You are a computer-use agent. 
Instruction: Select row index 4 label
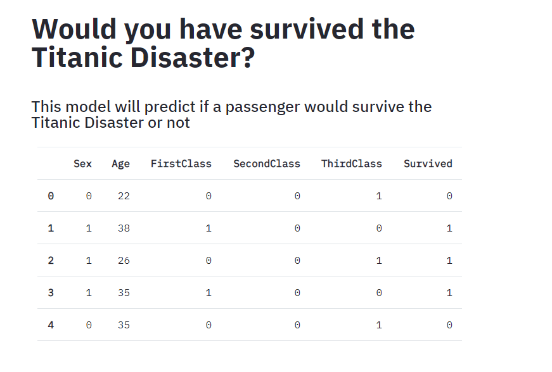pyautogui.click(x=51, y=325)
